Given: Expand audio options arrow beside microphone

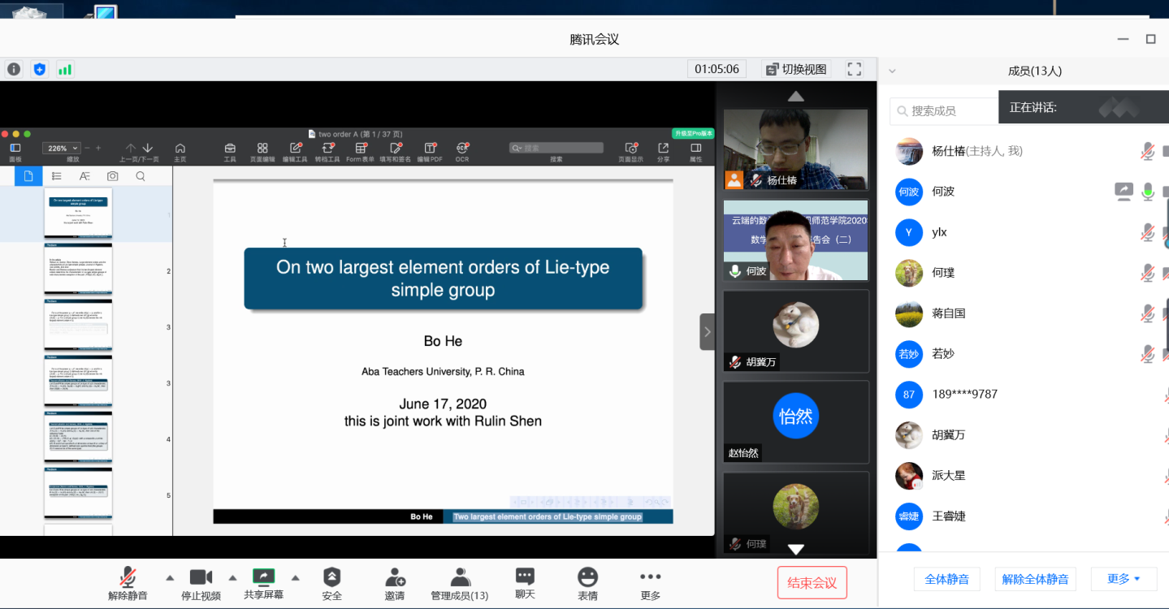Looking at the screenshot, I should pyautogui.click(x=170, y=577).
